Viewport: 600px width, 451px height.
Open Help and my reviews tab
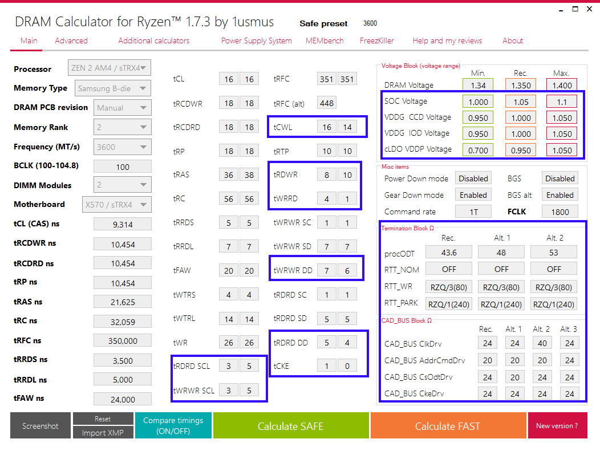447,40
